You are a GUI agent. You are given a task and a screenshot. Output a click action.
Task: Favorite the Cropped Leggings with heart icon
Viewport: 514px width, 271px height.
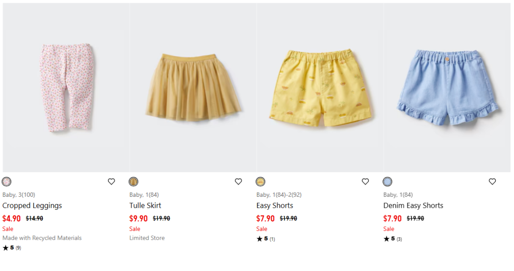coord(111,182)
